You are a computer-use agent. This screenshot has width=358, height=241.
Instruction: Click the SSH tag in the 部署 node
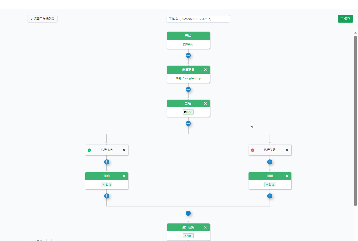(x=188, y=112)
